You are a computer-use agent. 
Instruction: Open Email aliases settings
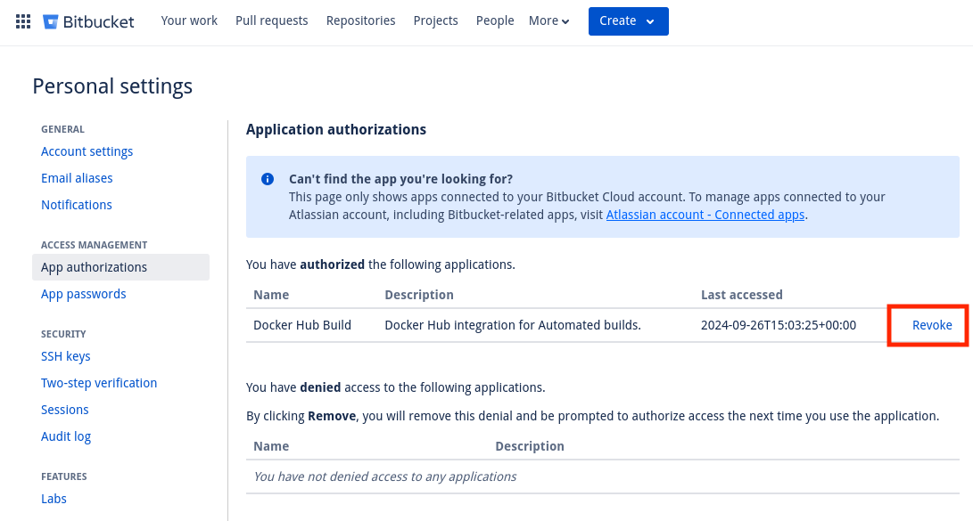click(x=77, y=177)
